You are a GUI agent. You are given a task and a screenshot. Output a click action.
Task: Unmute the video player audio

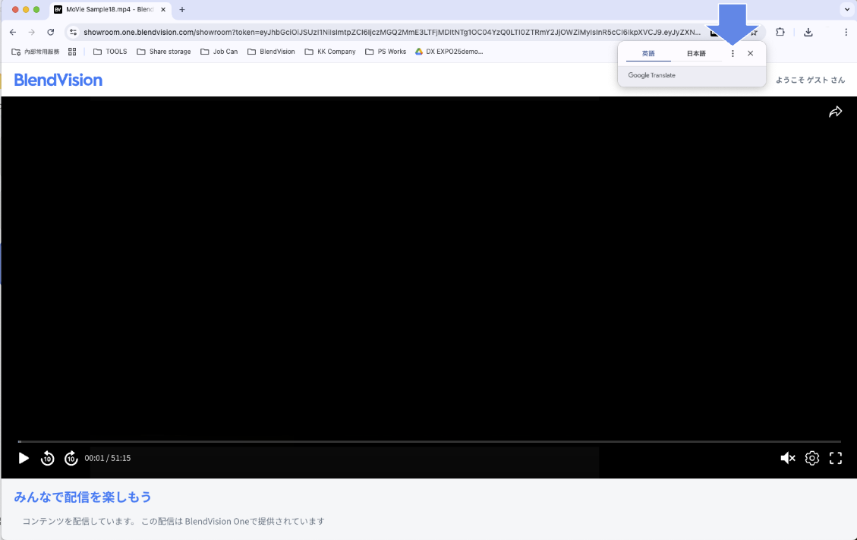[x=788, y=458]
